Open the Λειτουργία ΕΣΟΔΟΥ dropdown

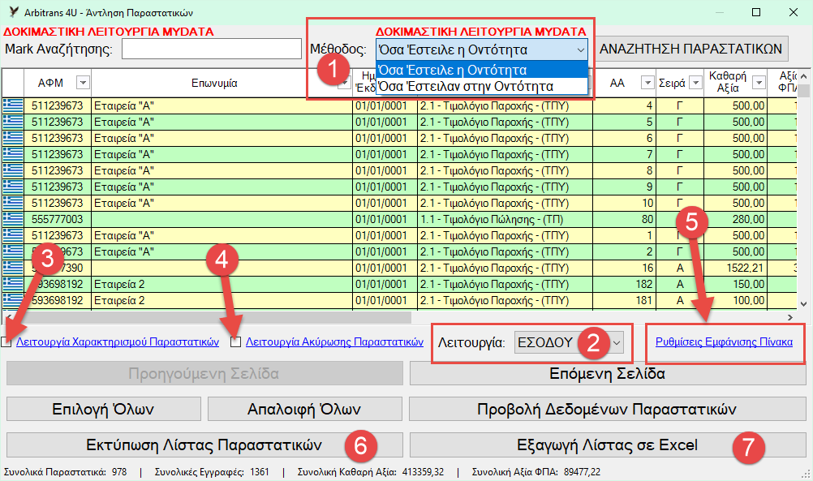pyautogui.click(x=570, y=342)
